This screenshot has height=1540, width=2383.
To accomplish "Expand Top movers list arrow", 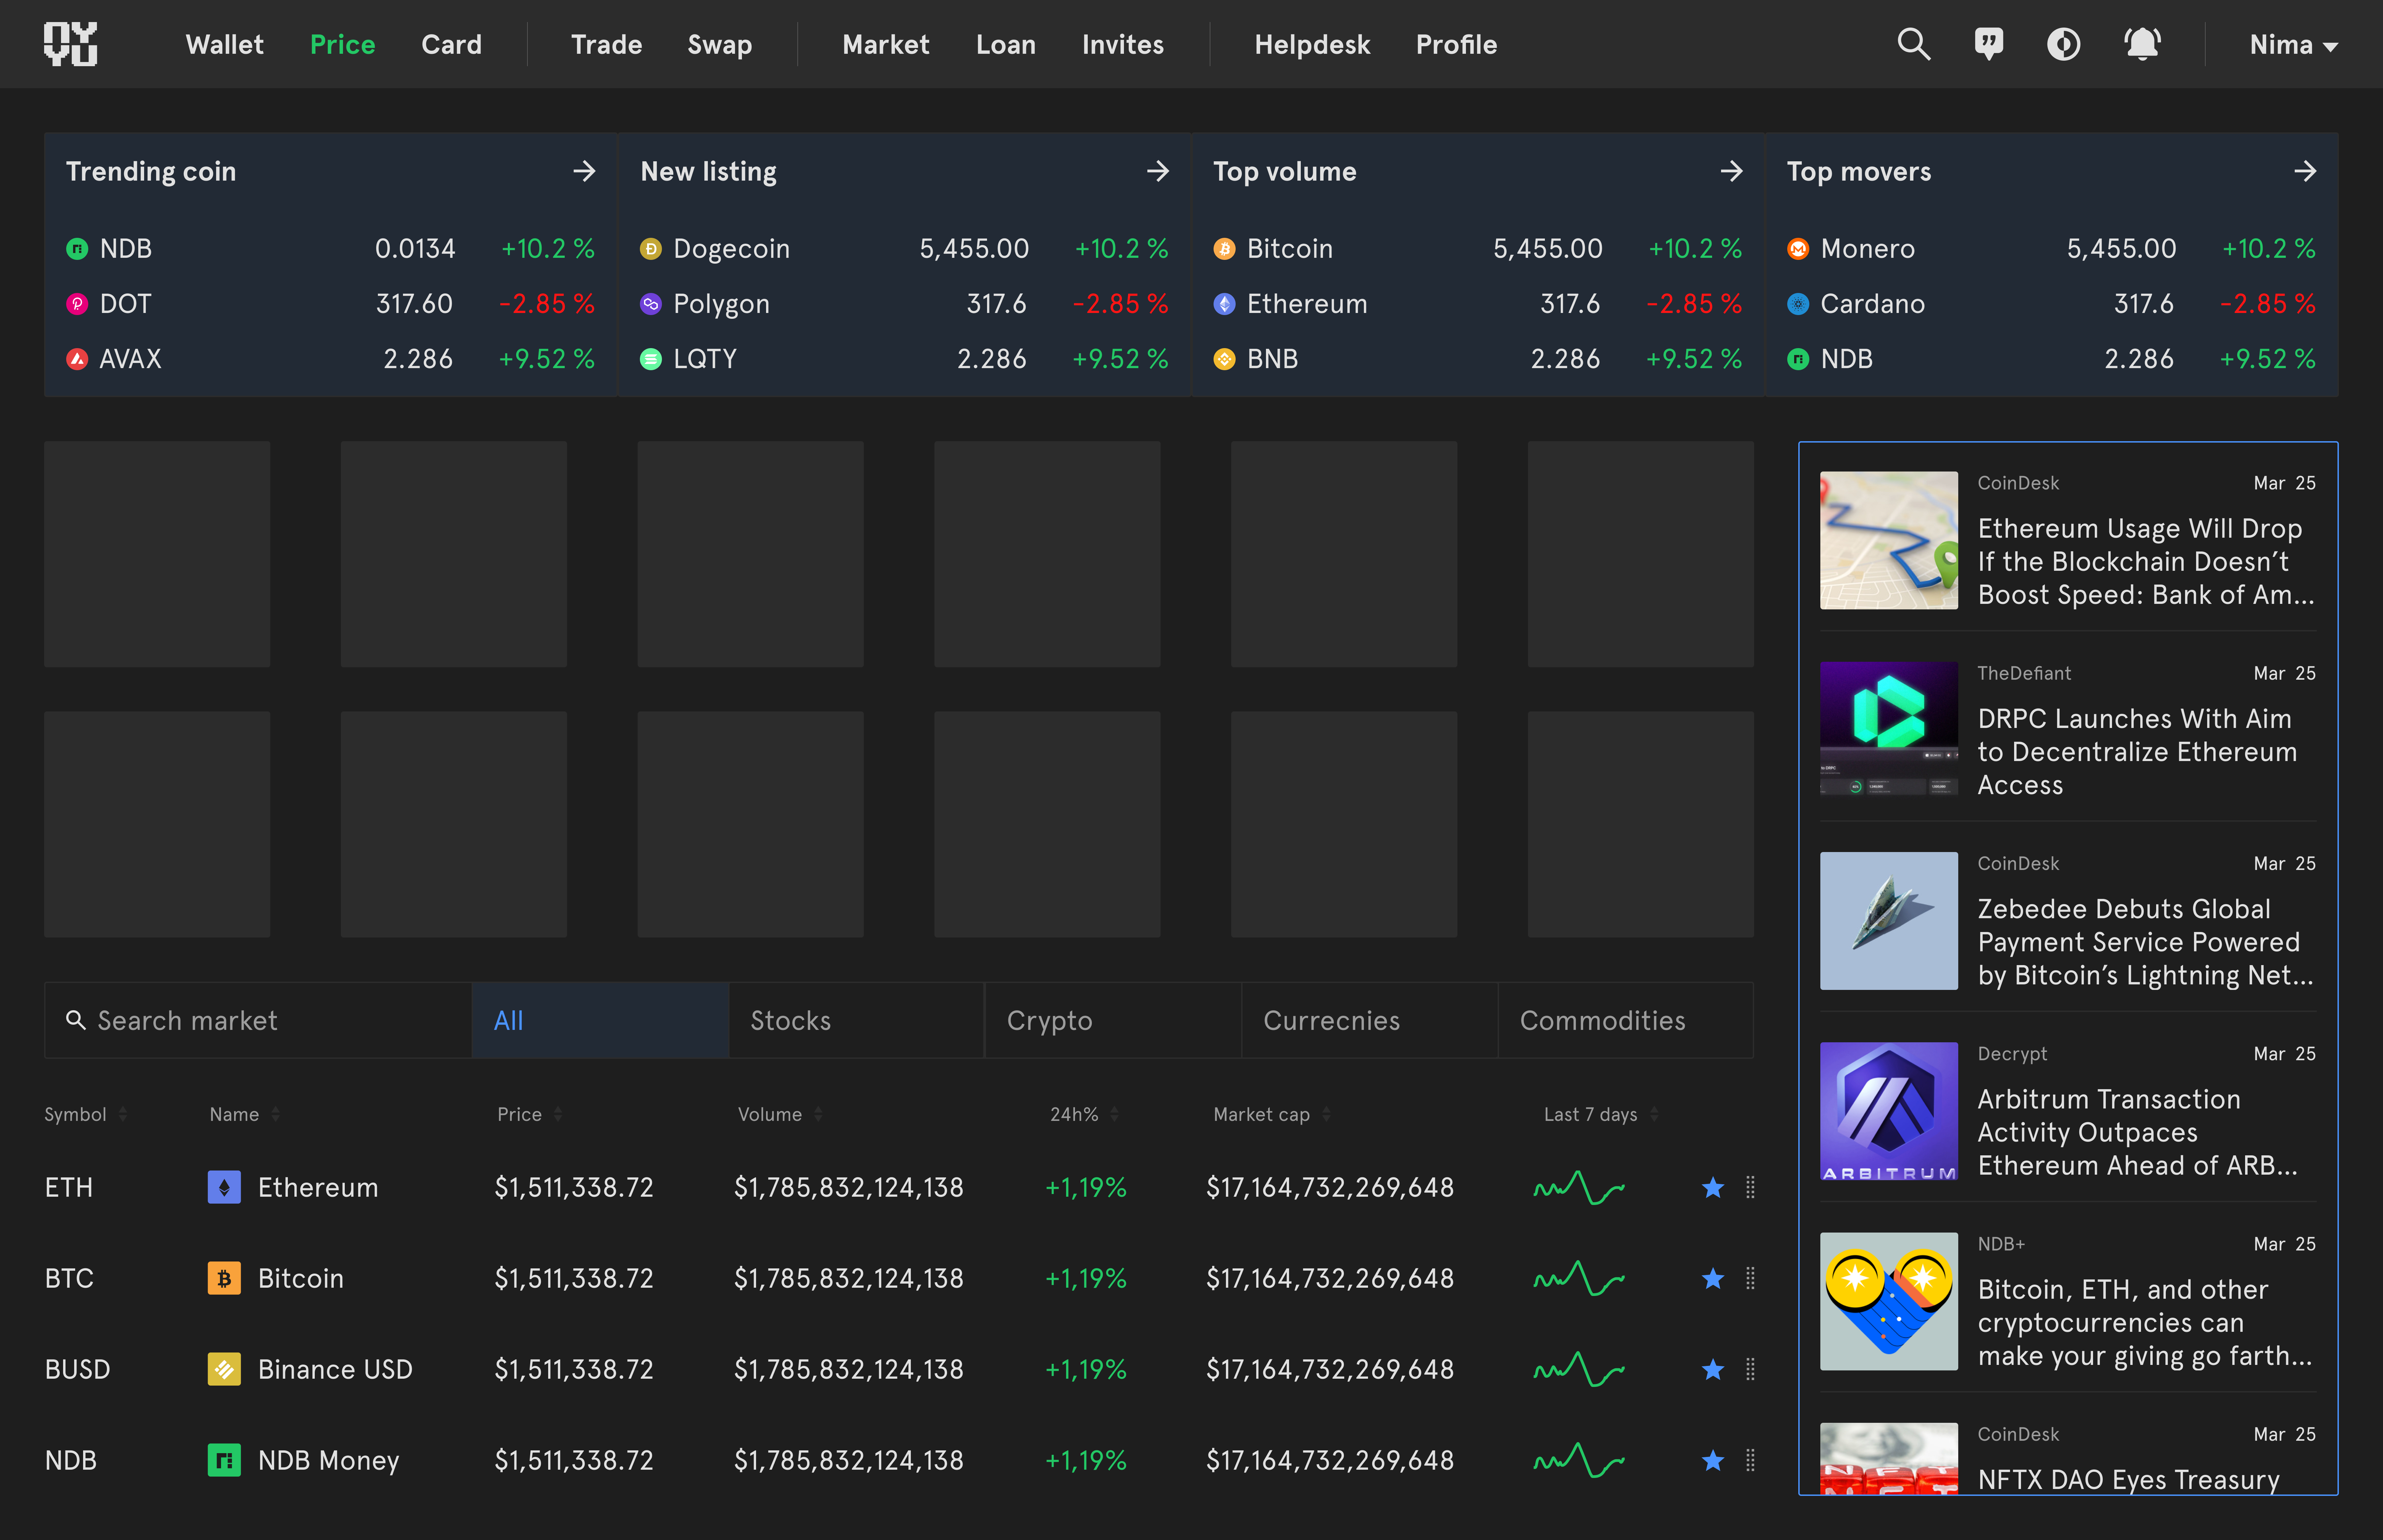I will tap(2305, 171).
